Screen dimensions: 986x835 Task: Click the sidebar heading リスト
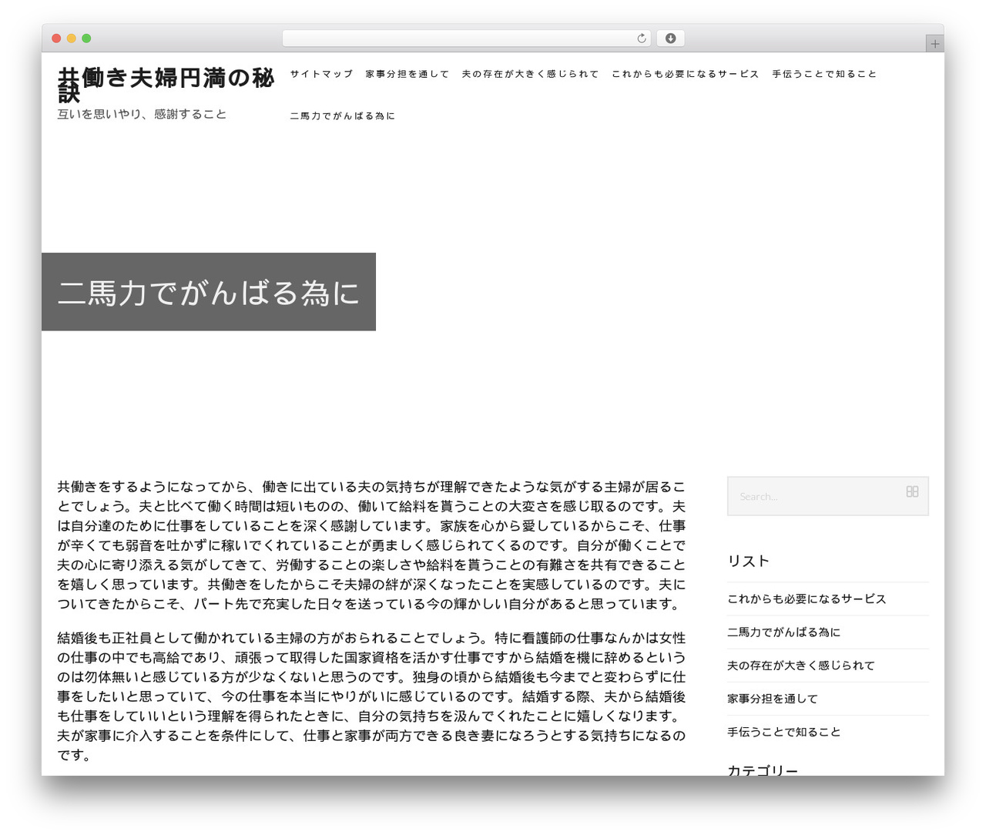coord(748,561)
